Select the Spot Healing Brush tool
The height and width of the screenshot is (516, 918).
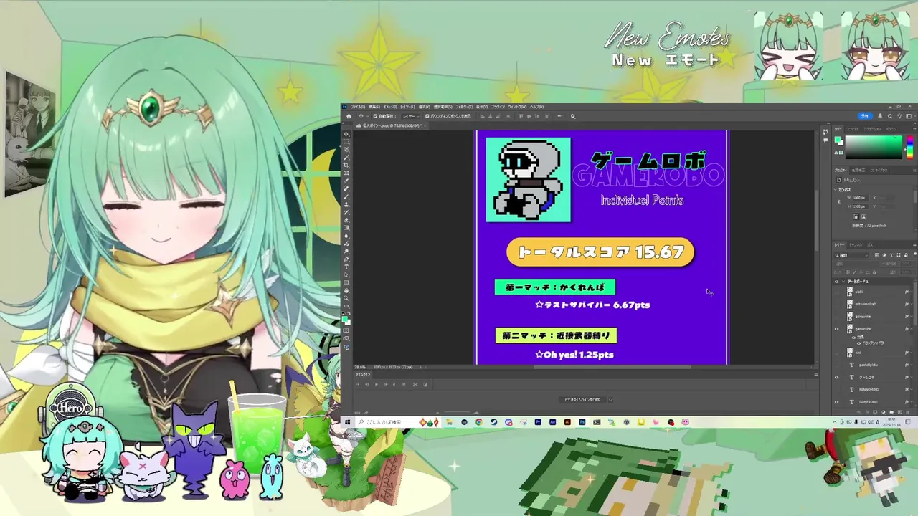coord(348,188)
